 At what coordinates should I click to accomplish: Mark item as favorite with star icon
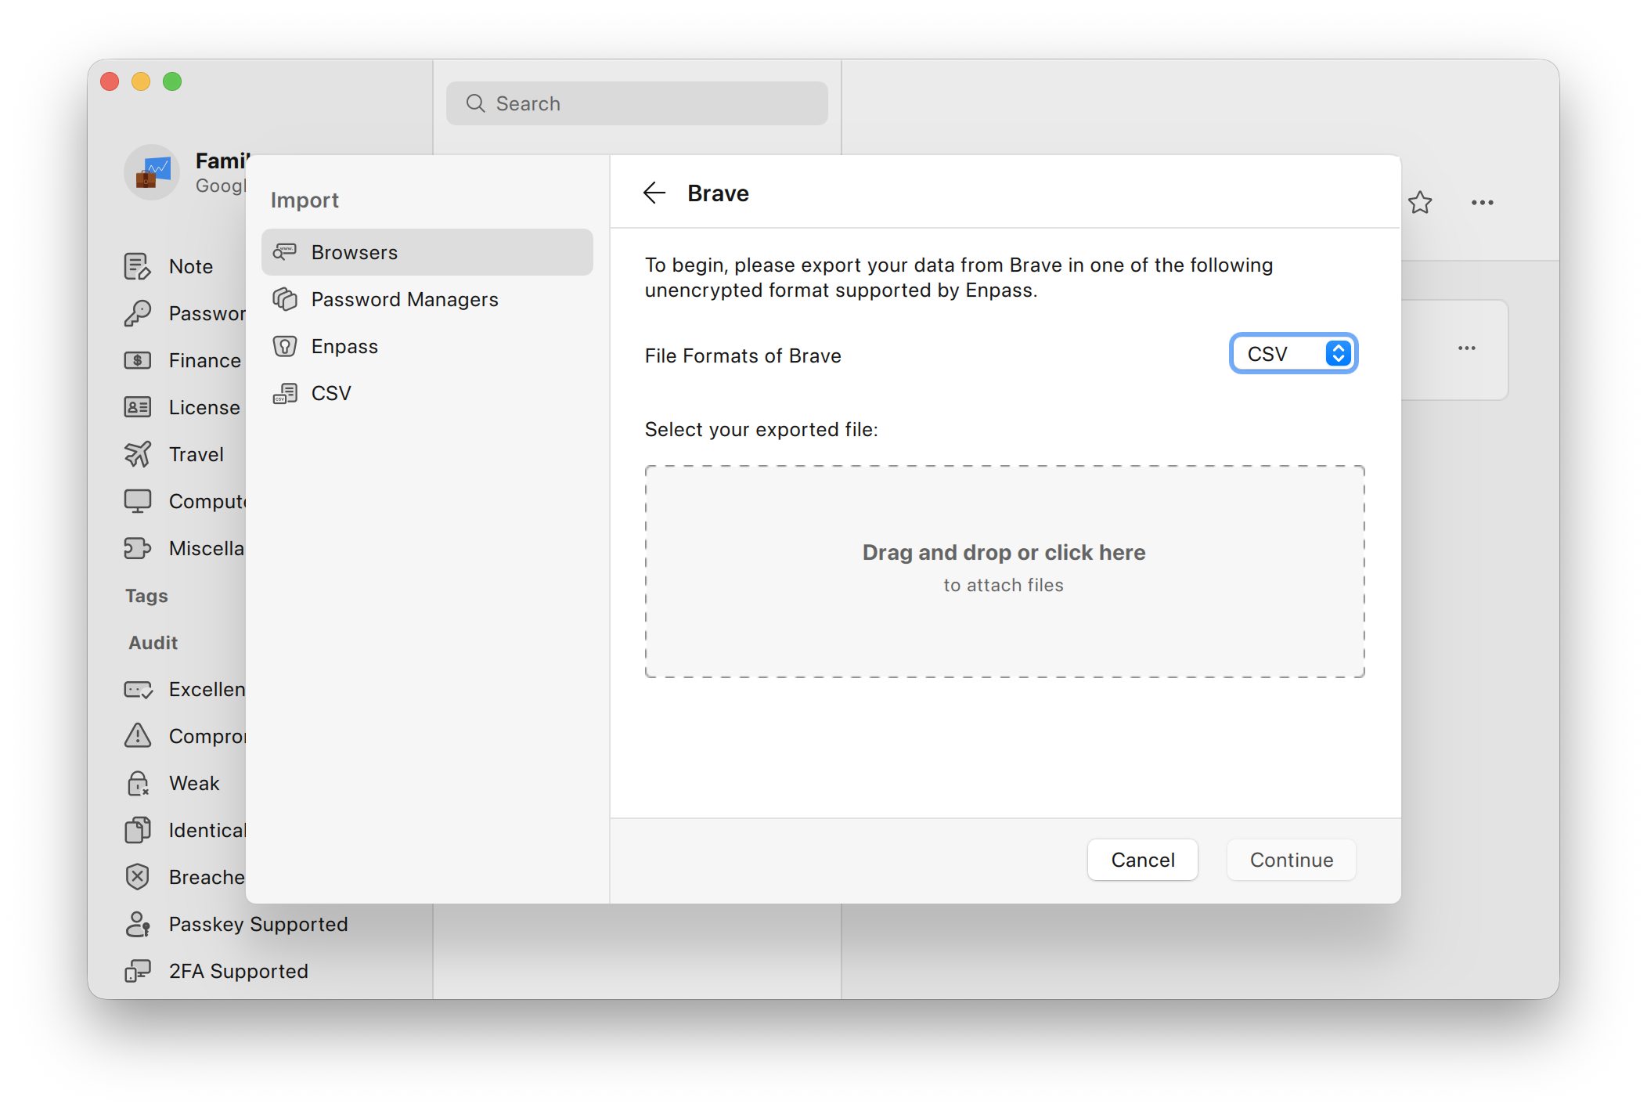pos(1420,203)
